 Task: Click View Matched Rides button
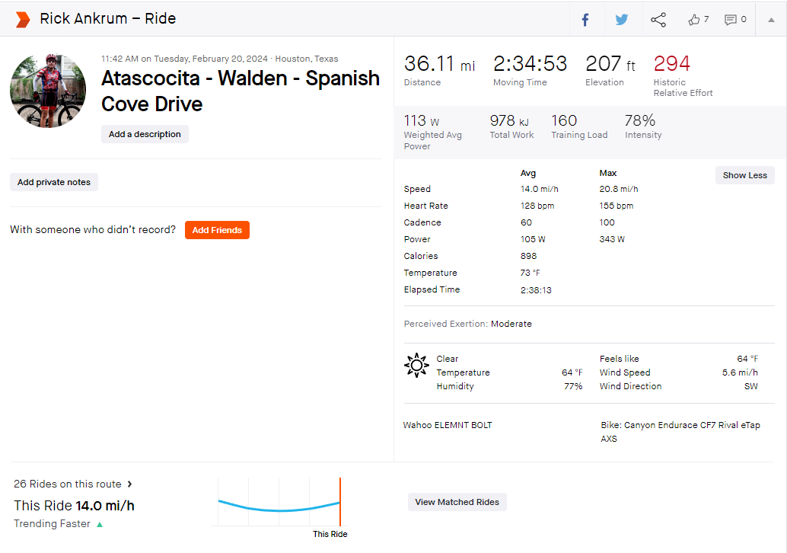pos(457,502)
